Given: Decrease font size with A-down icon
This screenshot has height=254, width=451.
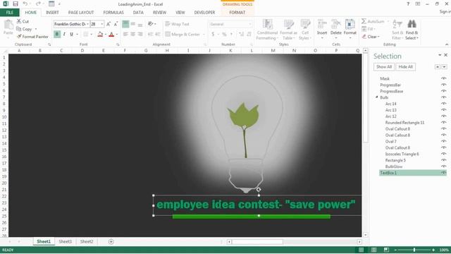Looking at the screenshot, I should click(x=116, y=24).
